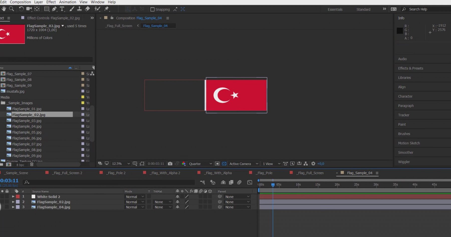Select the Puppet Pin tool
Image resolution: width=451 pixels, height=237 pixels.
[x=107, y=9]
